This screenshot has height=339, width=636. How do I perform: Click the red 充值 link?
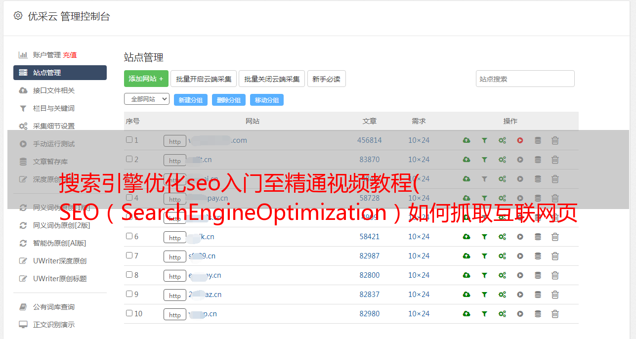click(70, 55)
